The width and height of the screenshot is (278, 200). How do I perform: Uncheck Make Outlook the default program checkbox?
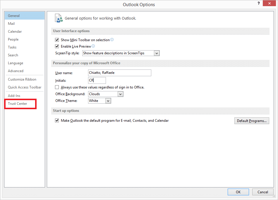pos(57,120)
